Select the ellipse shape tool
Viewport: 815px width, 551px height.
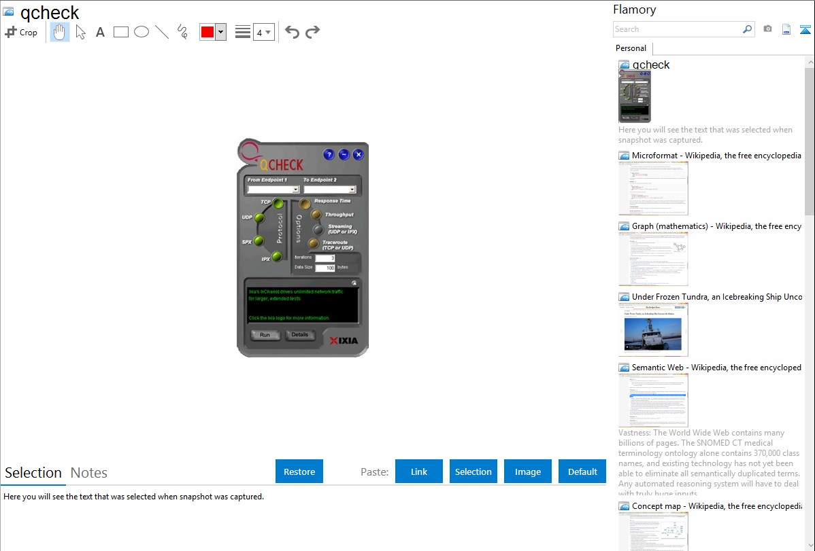pos(142,32)
